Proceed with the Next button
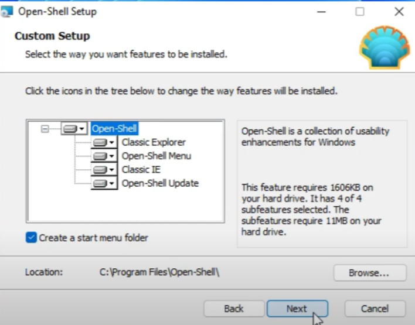415x325 pixels. (x=297, y=309)
